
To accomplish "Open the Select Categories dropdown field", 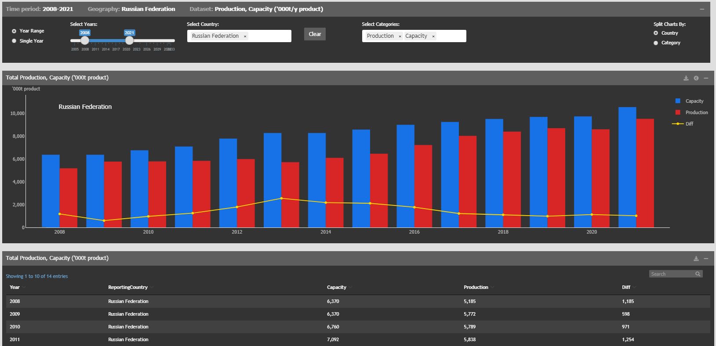I will click(451, 36).
